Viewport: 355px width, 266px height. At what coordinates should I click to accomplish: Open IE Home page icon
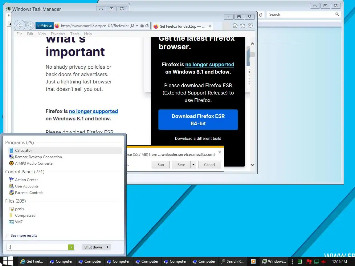tap(235, 25)
